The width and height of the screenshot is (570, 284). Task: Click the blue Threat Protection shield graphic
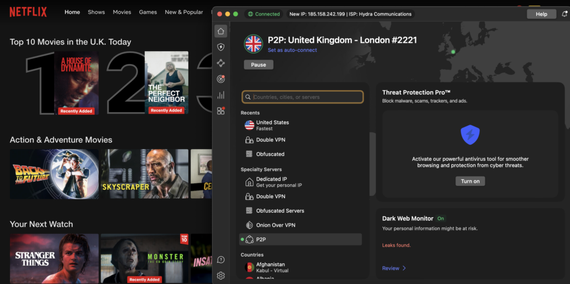[x=470, y=135]
